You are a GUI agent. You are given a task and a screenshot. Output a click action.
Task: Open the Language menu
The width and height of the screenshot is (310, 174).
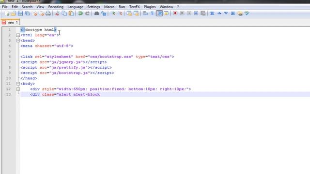click(76, 7)
